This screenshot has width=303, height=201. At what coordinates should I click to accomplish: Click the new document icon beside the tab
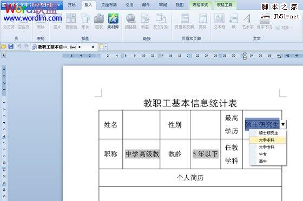(x=101, y=46)
